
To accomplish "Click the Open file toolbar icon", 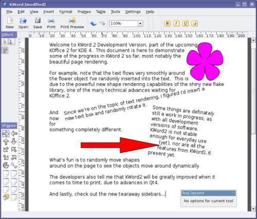I will (23, 23).
